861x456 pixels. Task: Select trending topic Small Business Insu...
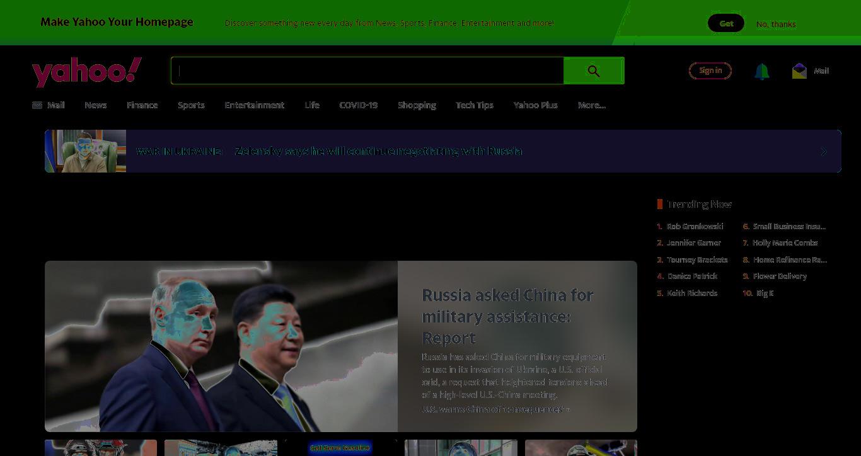tap(789, 226)
